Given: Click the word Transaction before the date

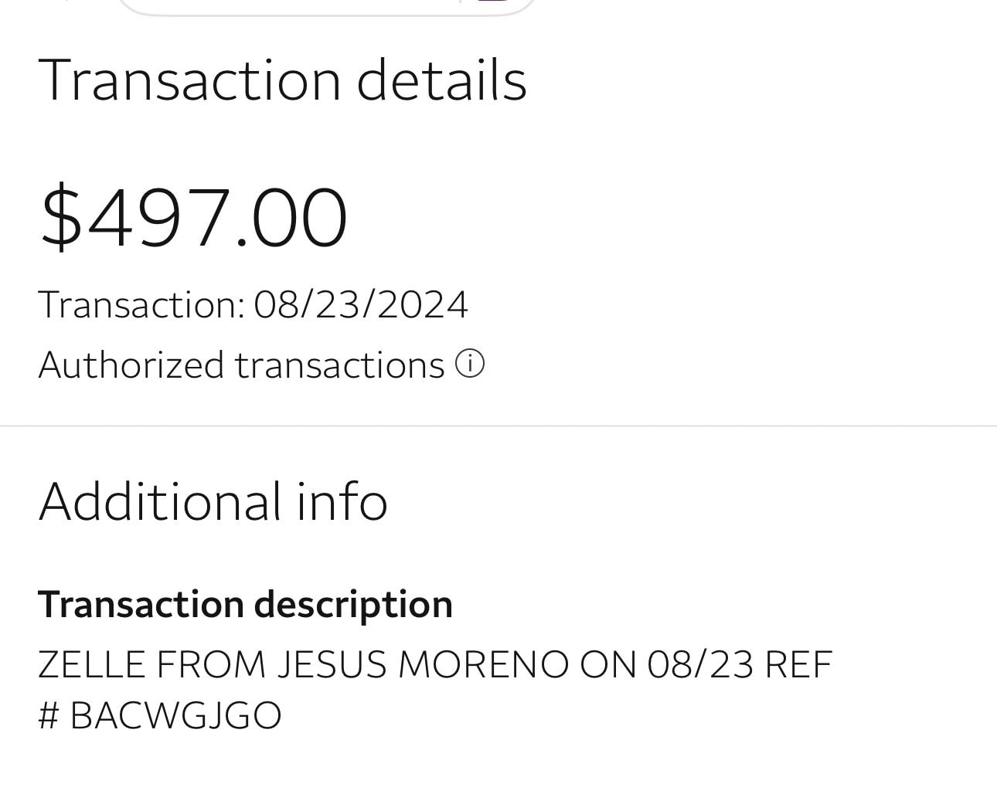Looking at the screenshot, I should 141,304.
